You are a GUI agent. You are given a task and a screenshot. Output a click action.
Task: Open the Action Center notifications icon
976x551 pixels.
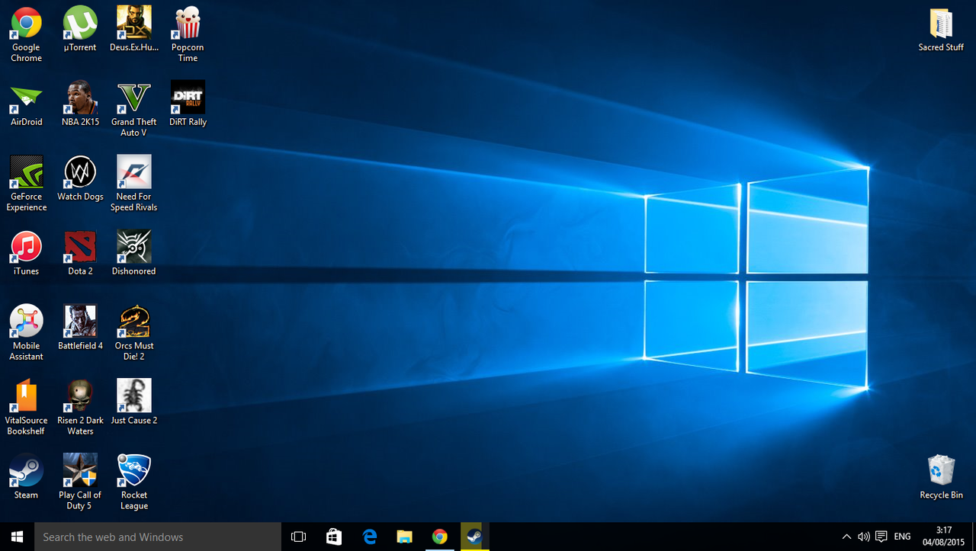click(881, 537)
